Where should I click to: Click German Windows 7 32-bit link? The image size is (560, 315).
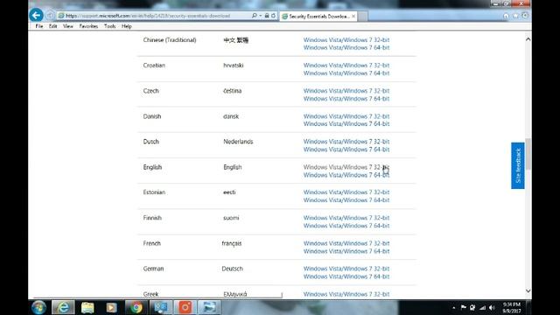(346, 269)
